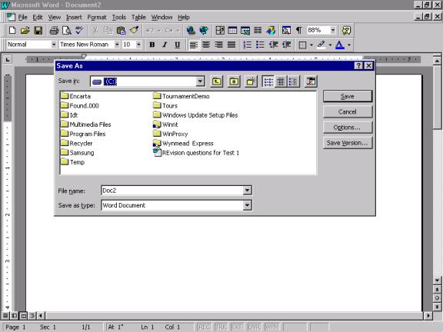Switch to List view in Save As dialog
443x332 pixels.
pyautogui.click(x=268, y=81)
